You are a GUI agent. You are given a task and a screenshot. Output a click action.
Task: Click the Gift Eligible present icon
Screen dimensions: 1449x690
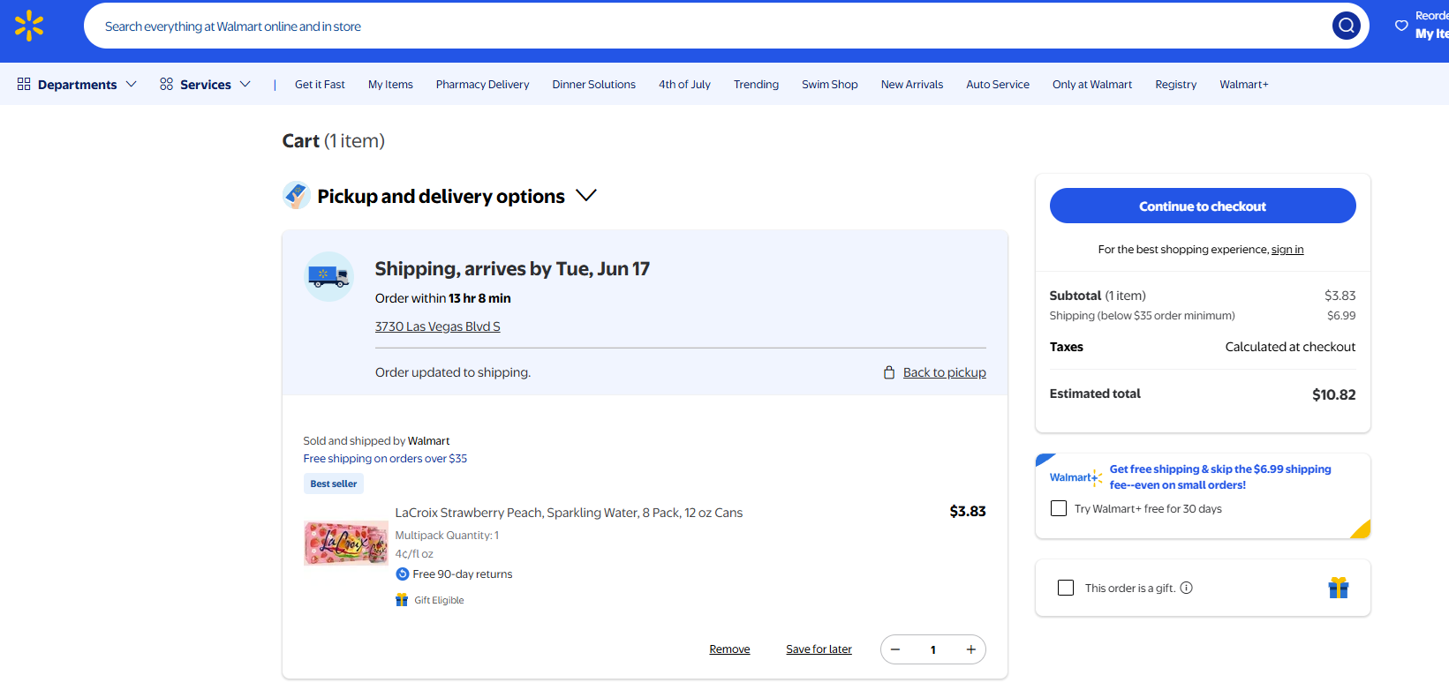402,600
